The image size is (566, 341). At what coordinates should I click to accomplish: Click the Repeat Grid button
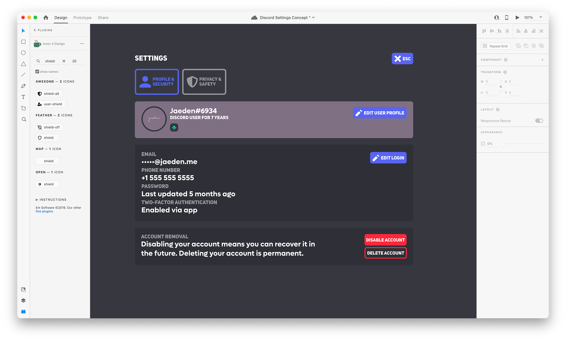495,46
